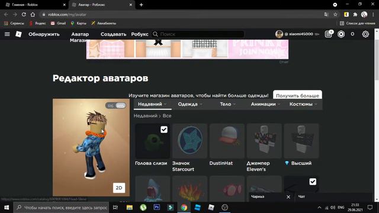
Task: Go to Chrome home page button
Action: [33, 14]
